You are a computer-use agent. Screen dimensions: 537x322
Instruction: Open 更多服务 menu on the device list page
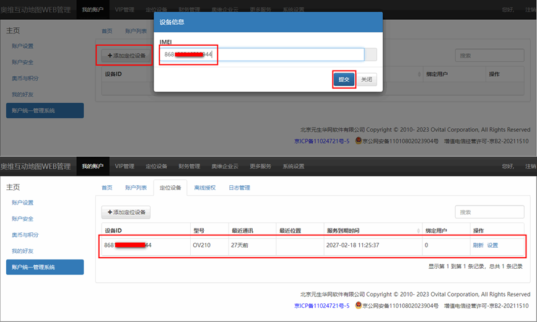click(x=260, y=166)
